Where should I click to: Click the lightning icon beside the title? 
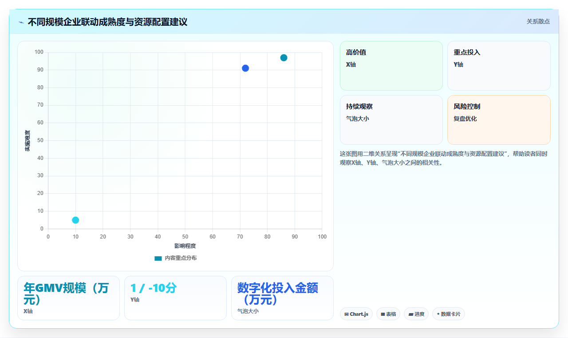tap(21, 22)
